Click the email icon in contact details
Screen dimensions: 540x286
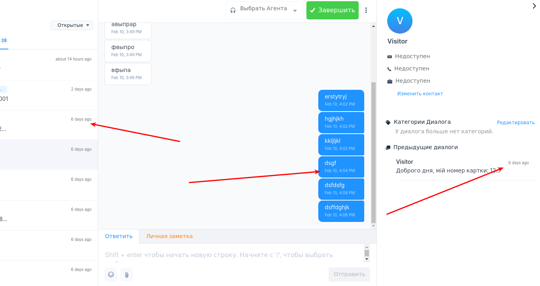(389, 56)
